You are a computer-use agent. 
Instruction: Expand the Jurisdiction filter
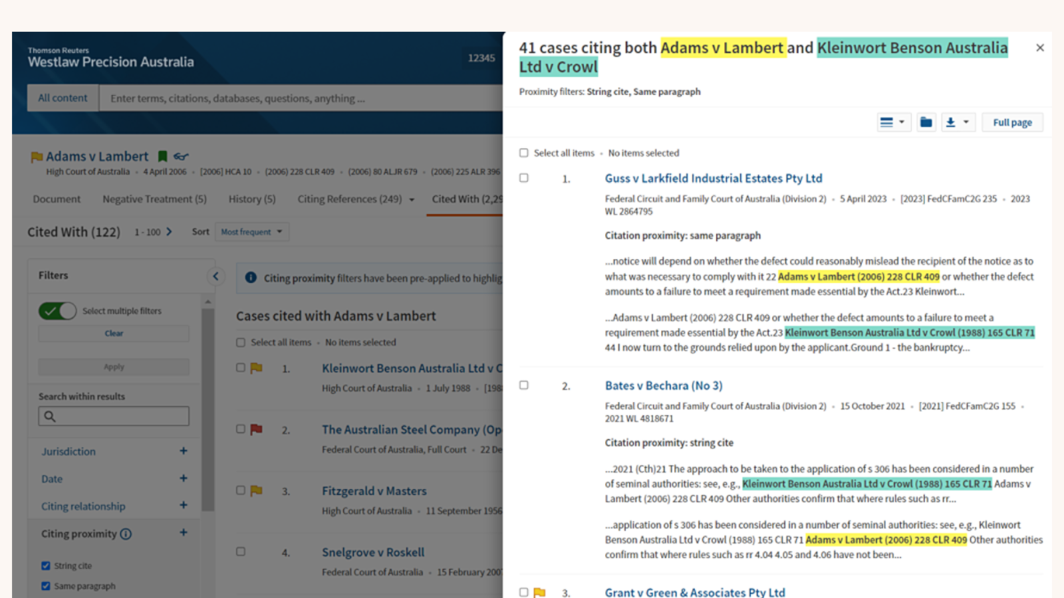pos(183,451)
